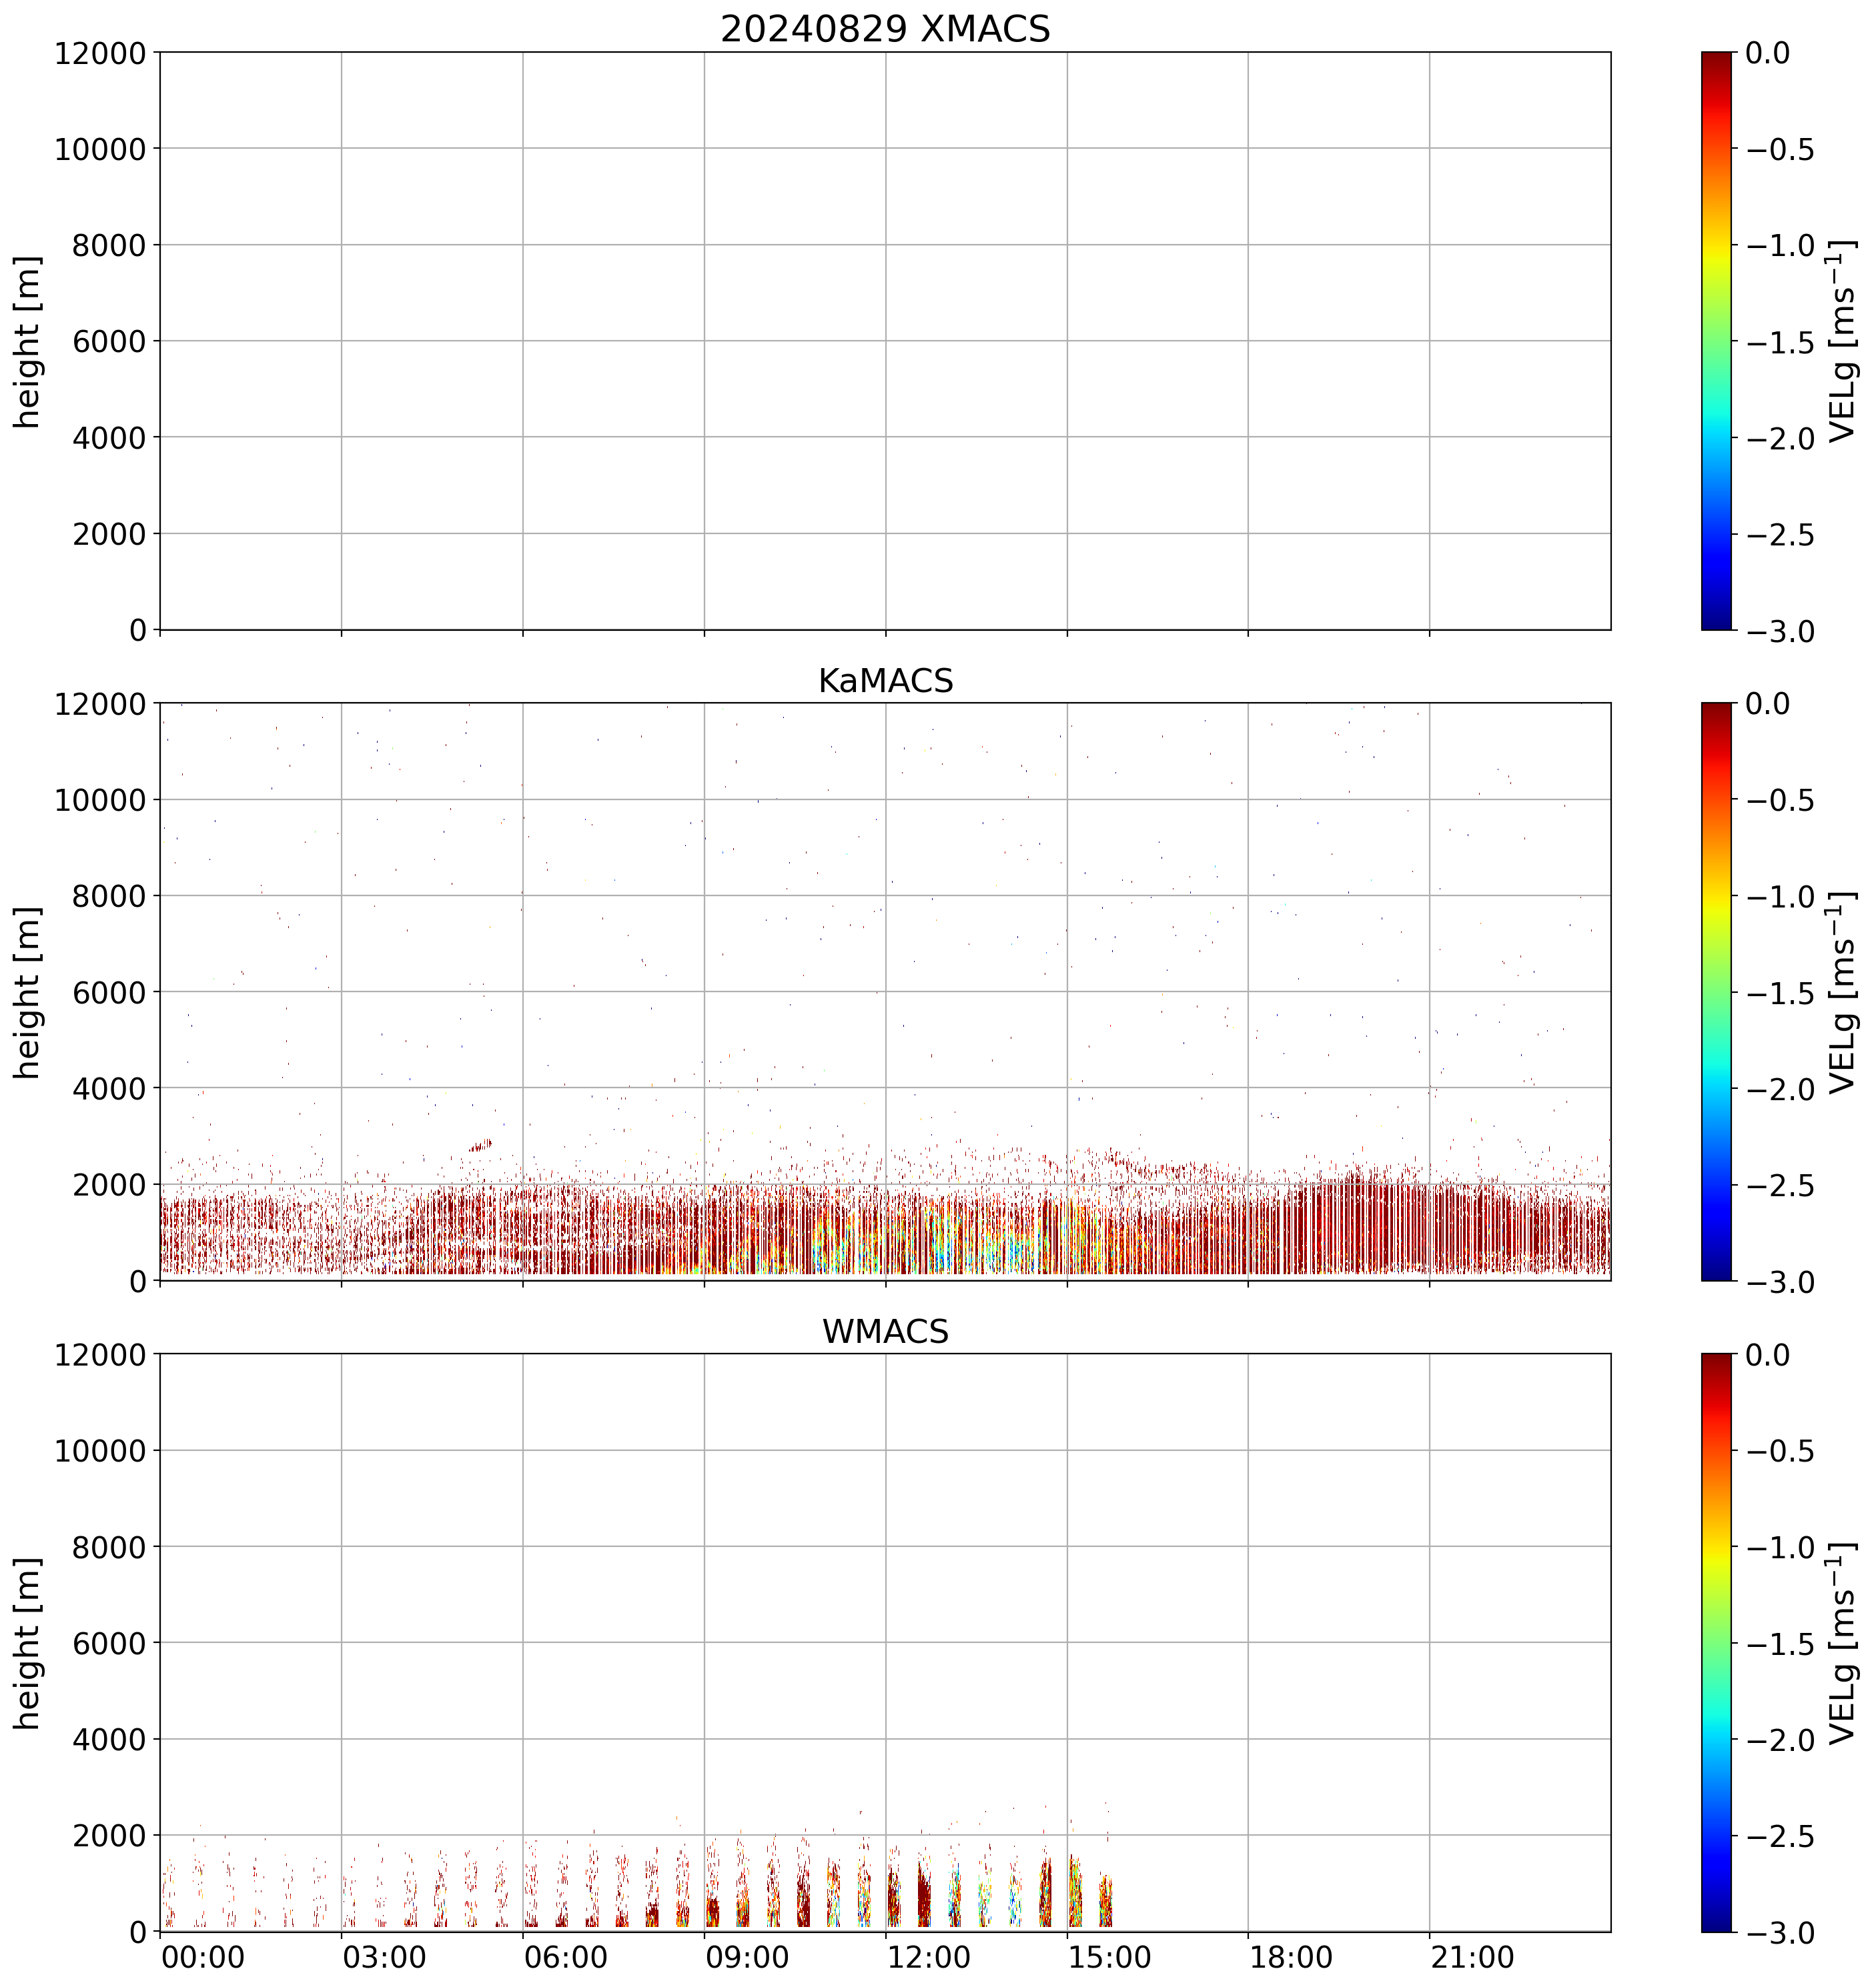
Task: Click the WMACS panel title
Action: (885, 1332)
